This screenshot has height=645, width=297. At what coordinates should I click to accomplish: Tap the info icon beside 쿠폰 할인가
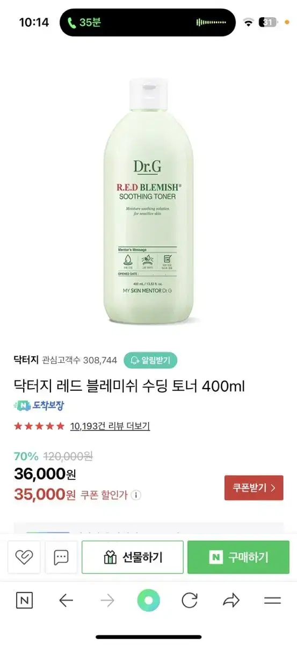click(136, 495)
